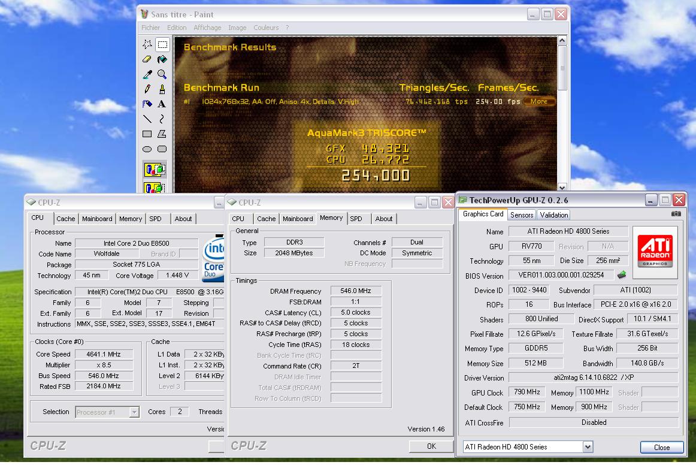Click the 4641.1 MHz Core Speed field
This screenshot has height=465, width=696.
(104, 354)
